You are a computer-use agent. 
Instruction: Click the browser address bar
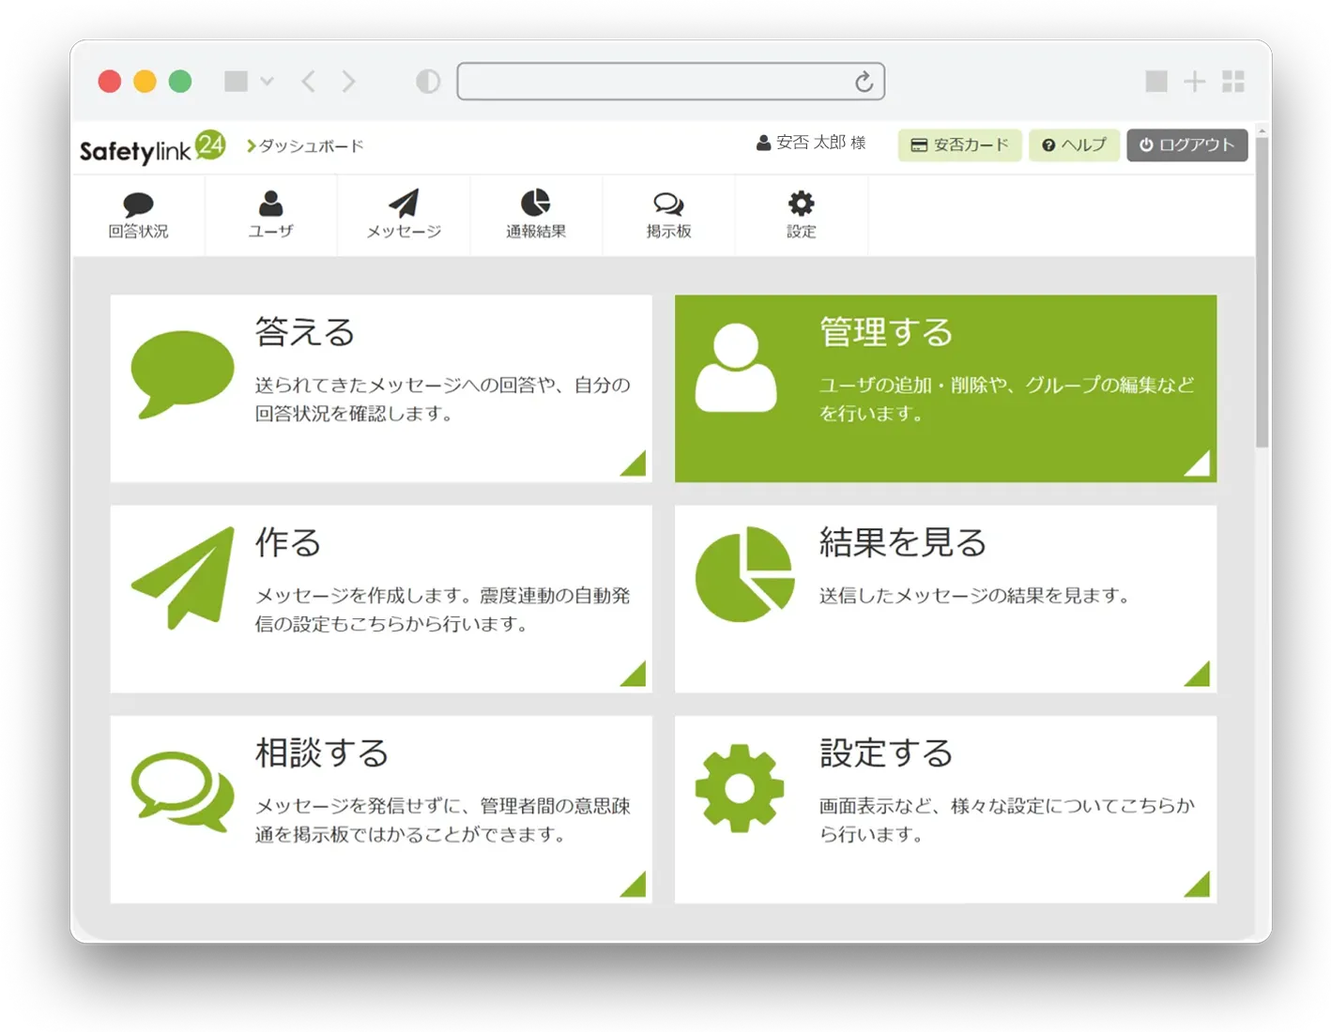[657, 82]
